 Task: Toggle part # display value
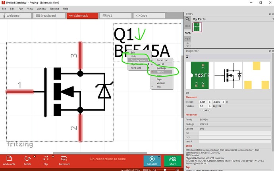click(x=162, y=64)
